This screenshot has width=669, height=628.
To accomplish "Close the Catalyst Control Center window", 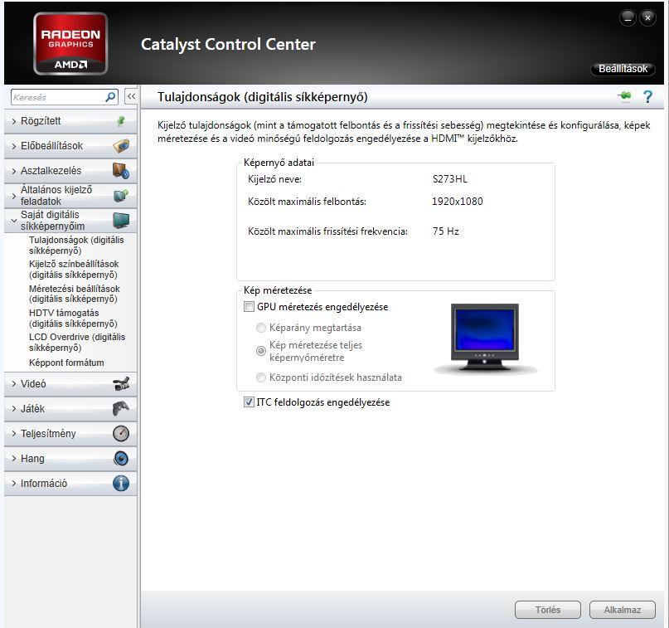I will [x=647, y=18].
